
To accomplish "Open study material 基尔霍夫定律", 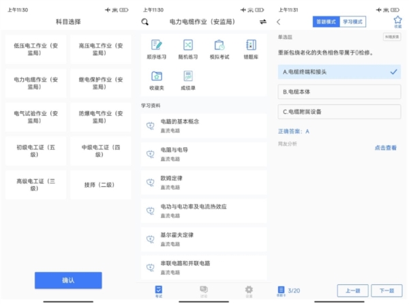I will point(204,239).
